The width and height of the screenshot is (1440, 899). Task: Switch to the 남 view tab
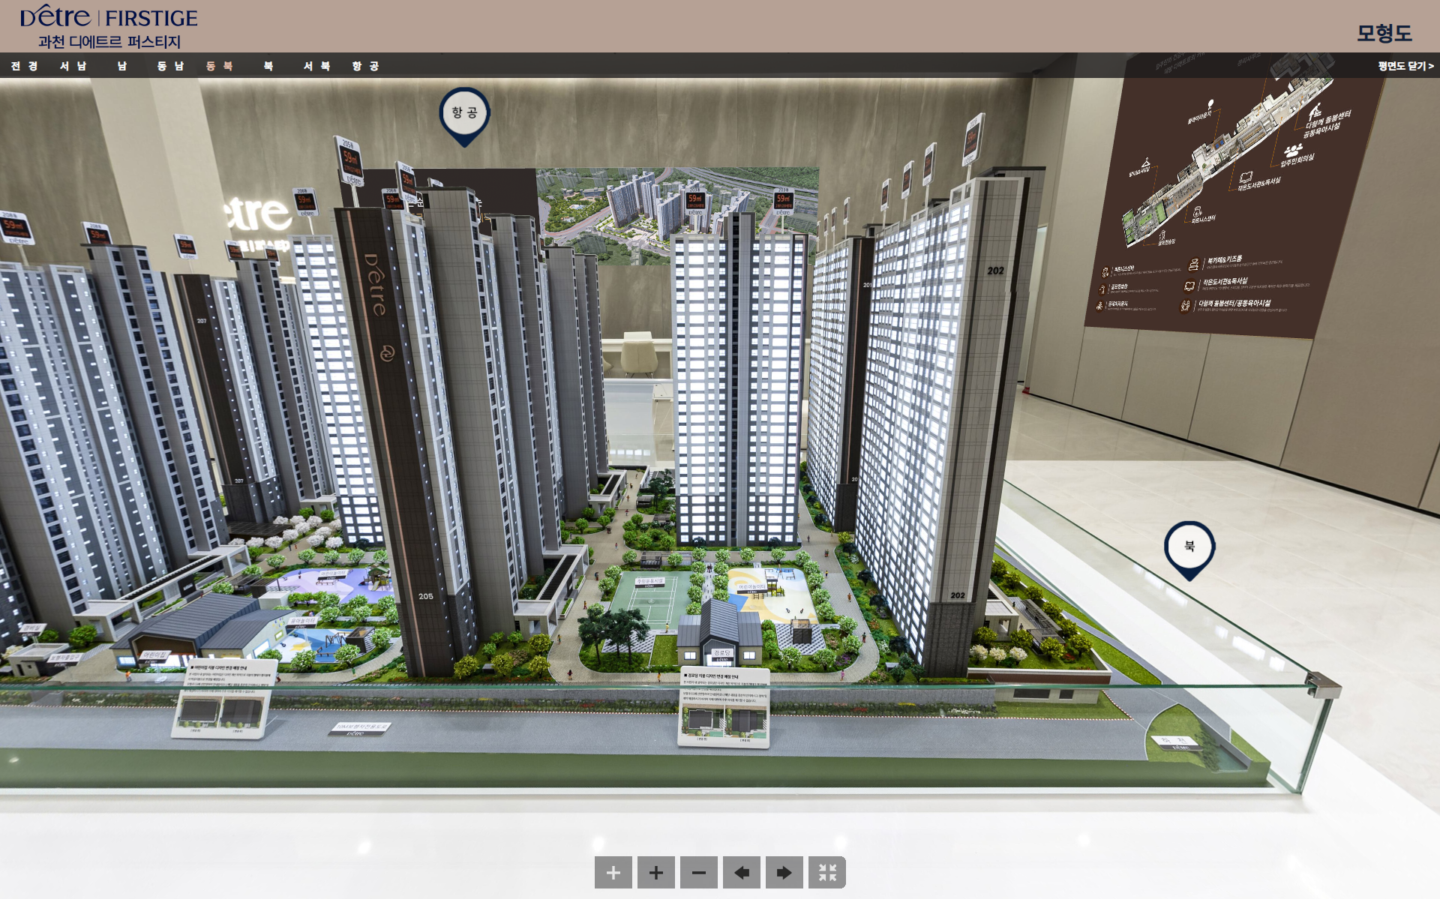[121, 66]
